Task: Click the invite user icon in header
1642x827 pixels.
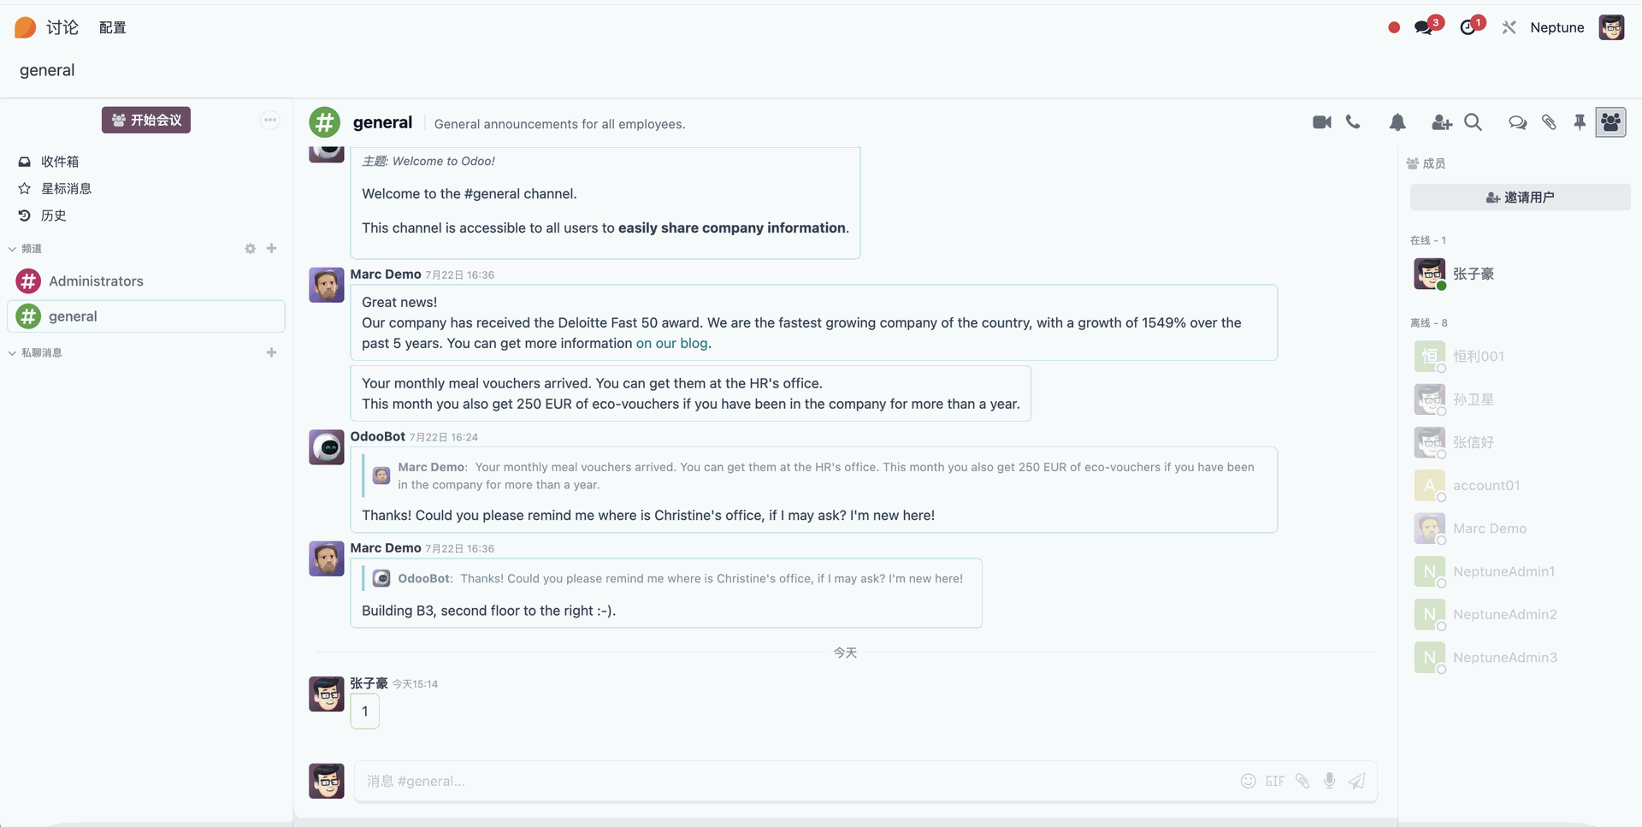Action: pos(1442,123)
